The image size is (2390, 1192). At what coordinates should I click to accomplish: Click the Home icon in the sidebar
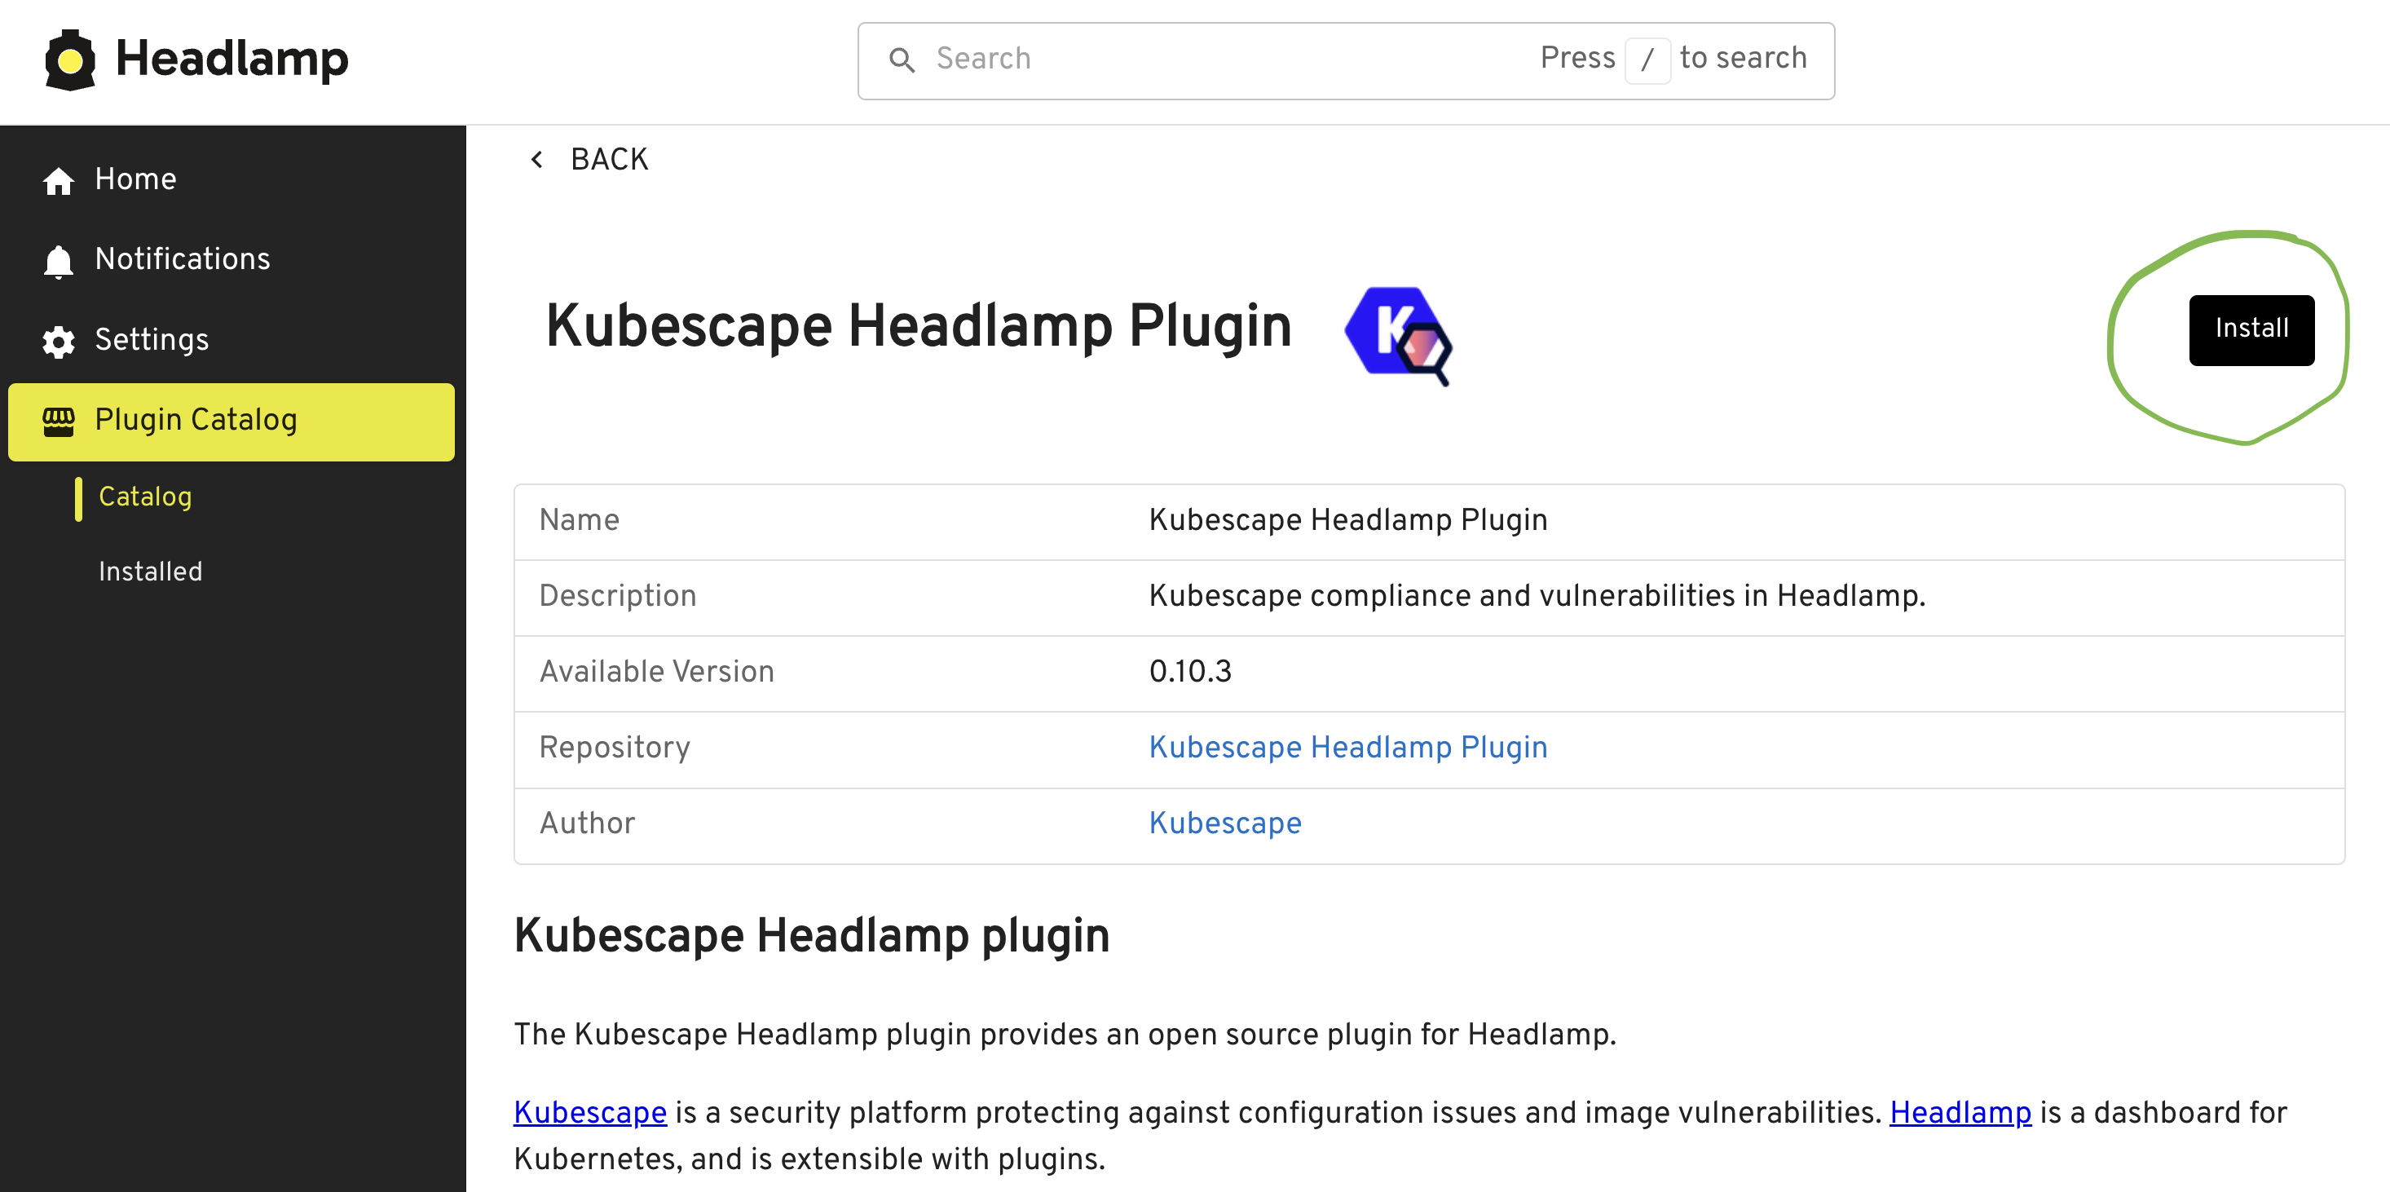click(58, 180)
